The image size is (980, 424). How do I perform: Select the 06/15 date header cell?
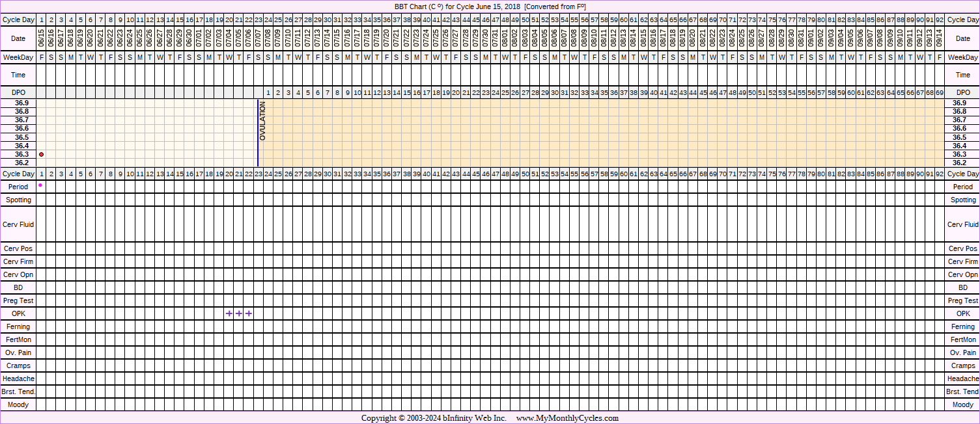pos(42,39)
